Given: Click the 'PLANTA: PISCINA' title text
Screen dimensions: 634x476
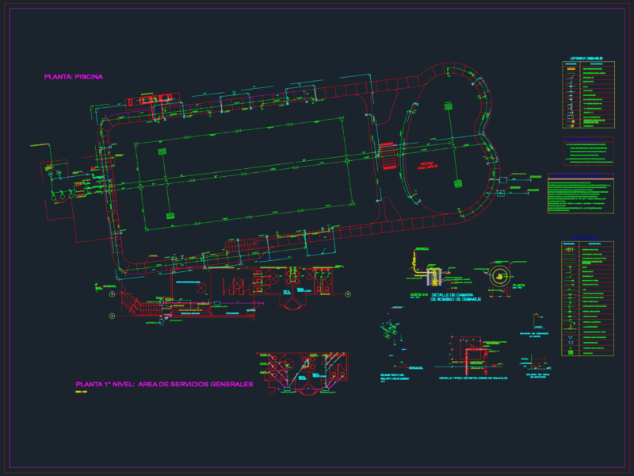Looking at the screenshot, I should (x=74, y=76).
